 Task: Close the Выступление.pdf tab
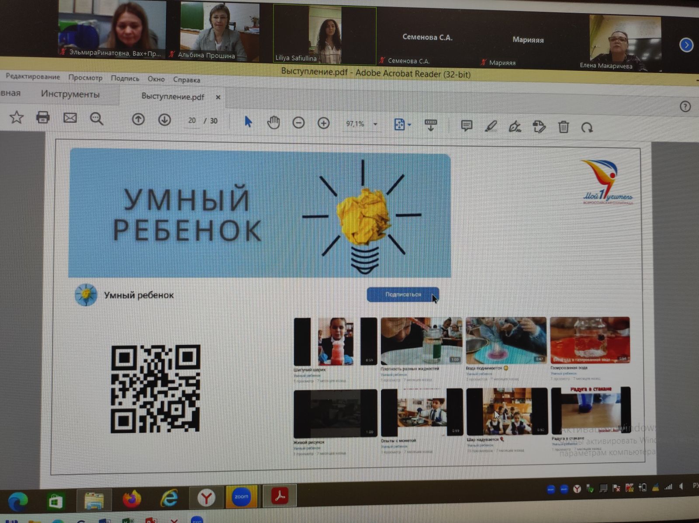218,97
